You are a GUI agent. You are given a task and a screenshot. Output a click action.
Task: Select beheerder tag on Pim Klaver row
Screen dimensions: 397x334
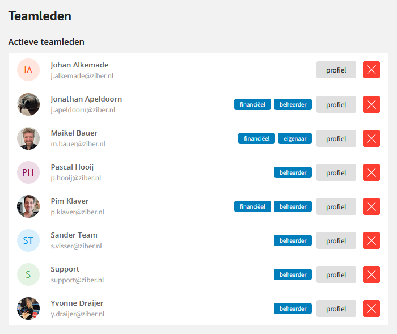[x=293, y=206]
